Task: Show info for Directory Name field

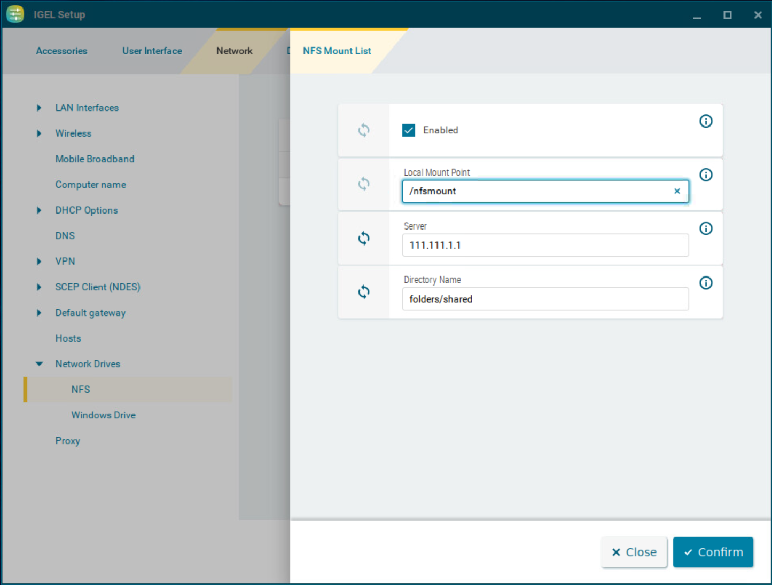Action: point(706,283)
